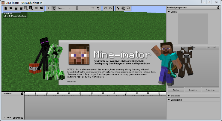The image size is (222, 121).
Task: Open a project with the open-folder icon
Action: coord(11,8)
